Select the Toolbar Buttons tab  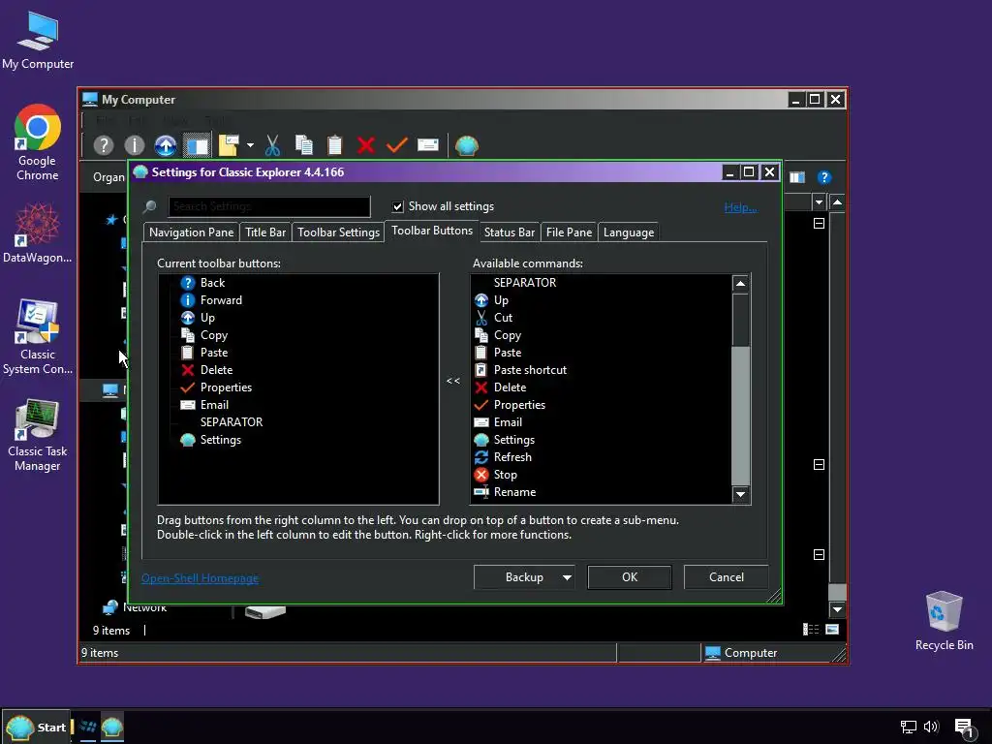click(x=432, y=231)
